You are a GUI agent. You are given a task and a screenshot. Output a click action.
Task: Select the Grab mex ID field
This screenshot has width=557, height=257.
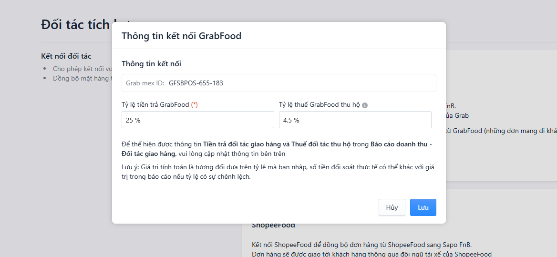279,83
